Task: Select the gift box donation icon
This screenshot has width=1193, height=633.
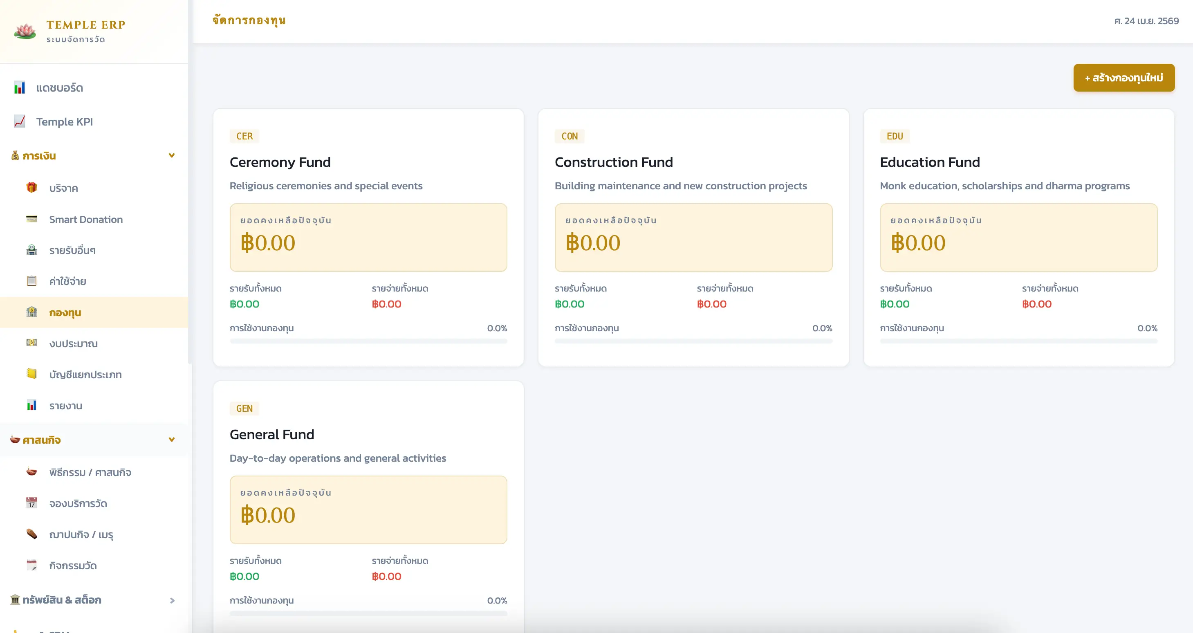Action: pos(31,188)
